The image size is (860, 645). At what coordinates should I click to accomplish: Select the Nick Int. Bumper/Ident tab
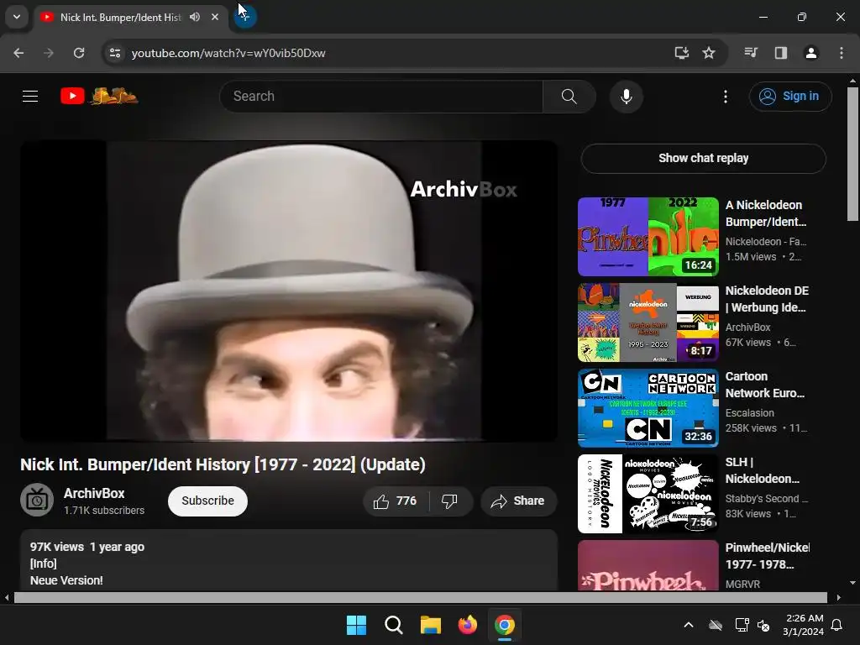pos(120,18)
